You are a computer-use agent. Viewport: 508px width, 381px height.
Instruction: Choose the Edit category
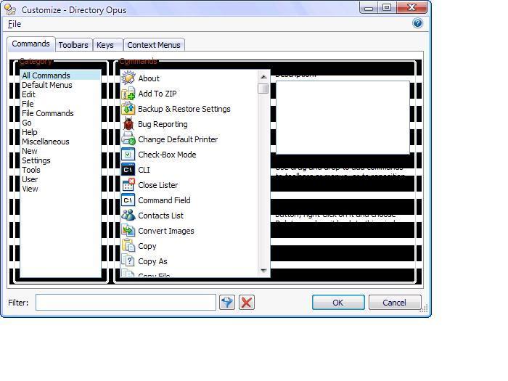click(x=60, y=94)
